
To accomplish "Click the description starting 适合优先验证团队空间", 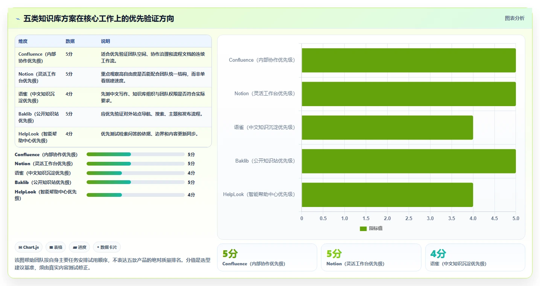I will (153, 57).
